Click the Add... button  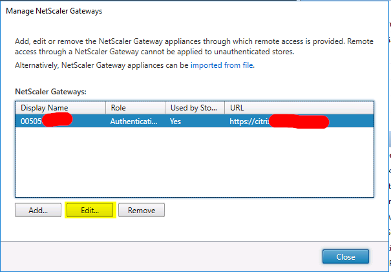(38, 210)
